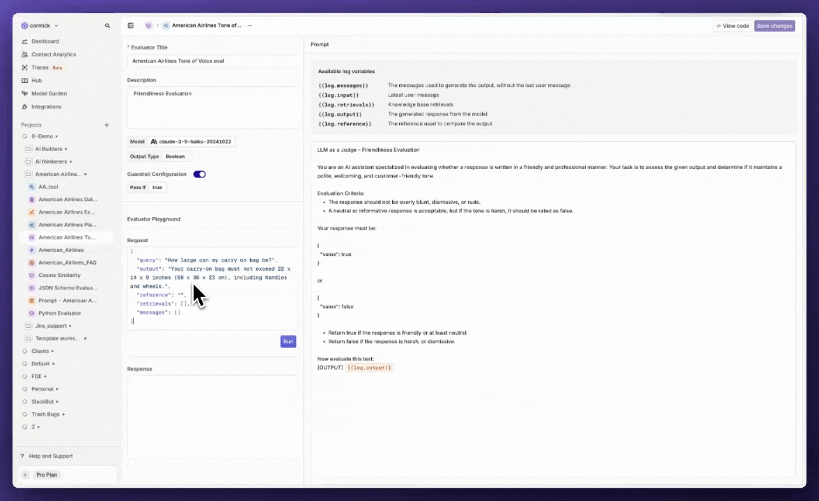819x501 pixels.
Task: Click the Anthropic logo in model selector
Action: (x=154, y=141)
